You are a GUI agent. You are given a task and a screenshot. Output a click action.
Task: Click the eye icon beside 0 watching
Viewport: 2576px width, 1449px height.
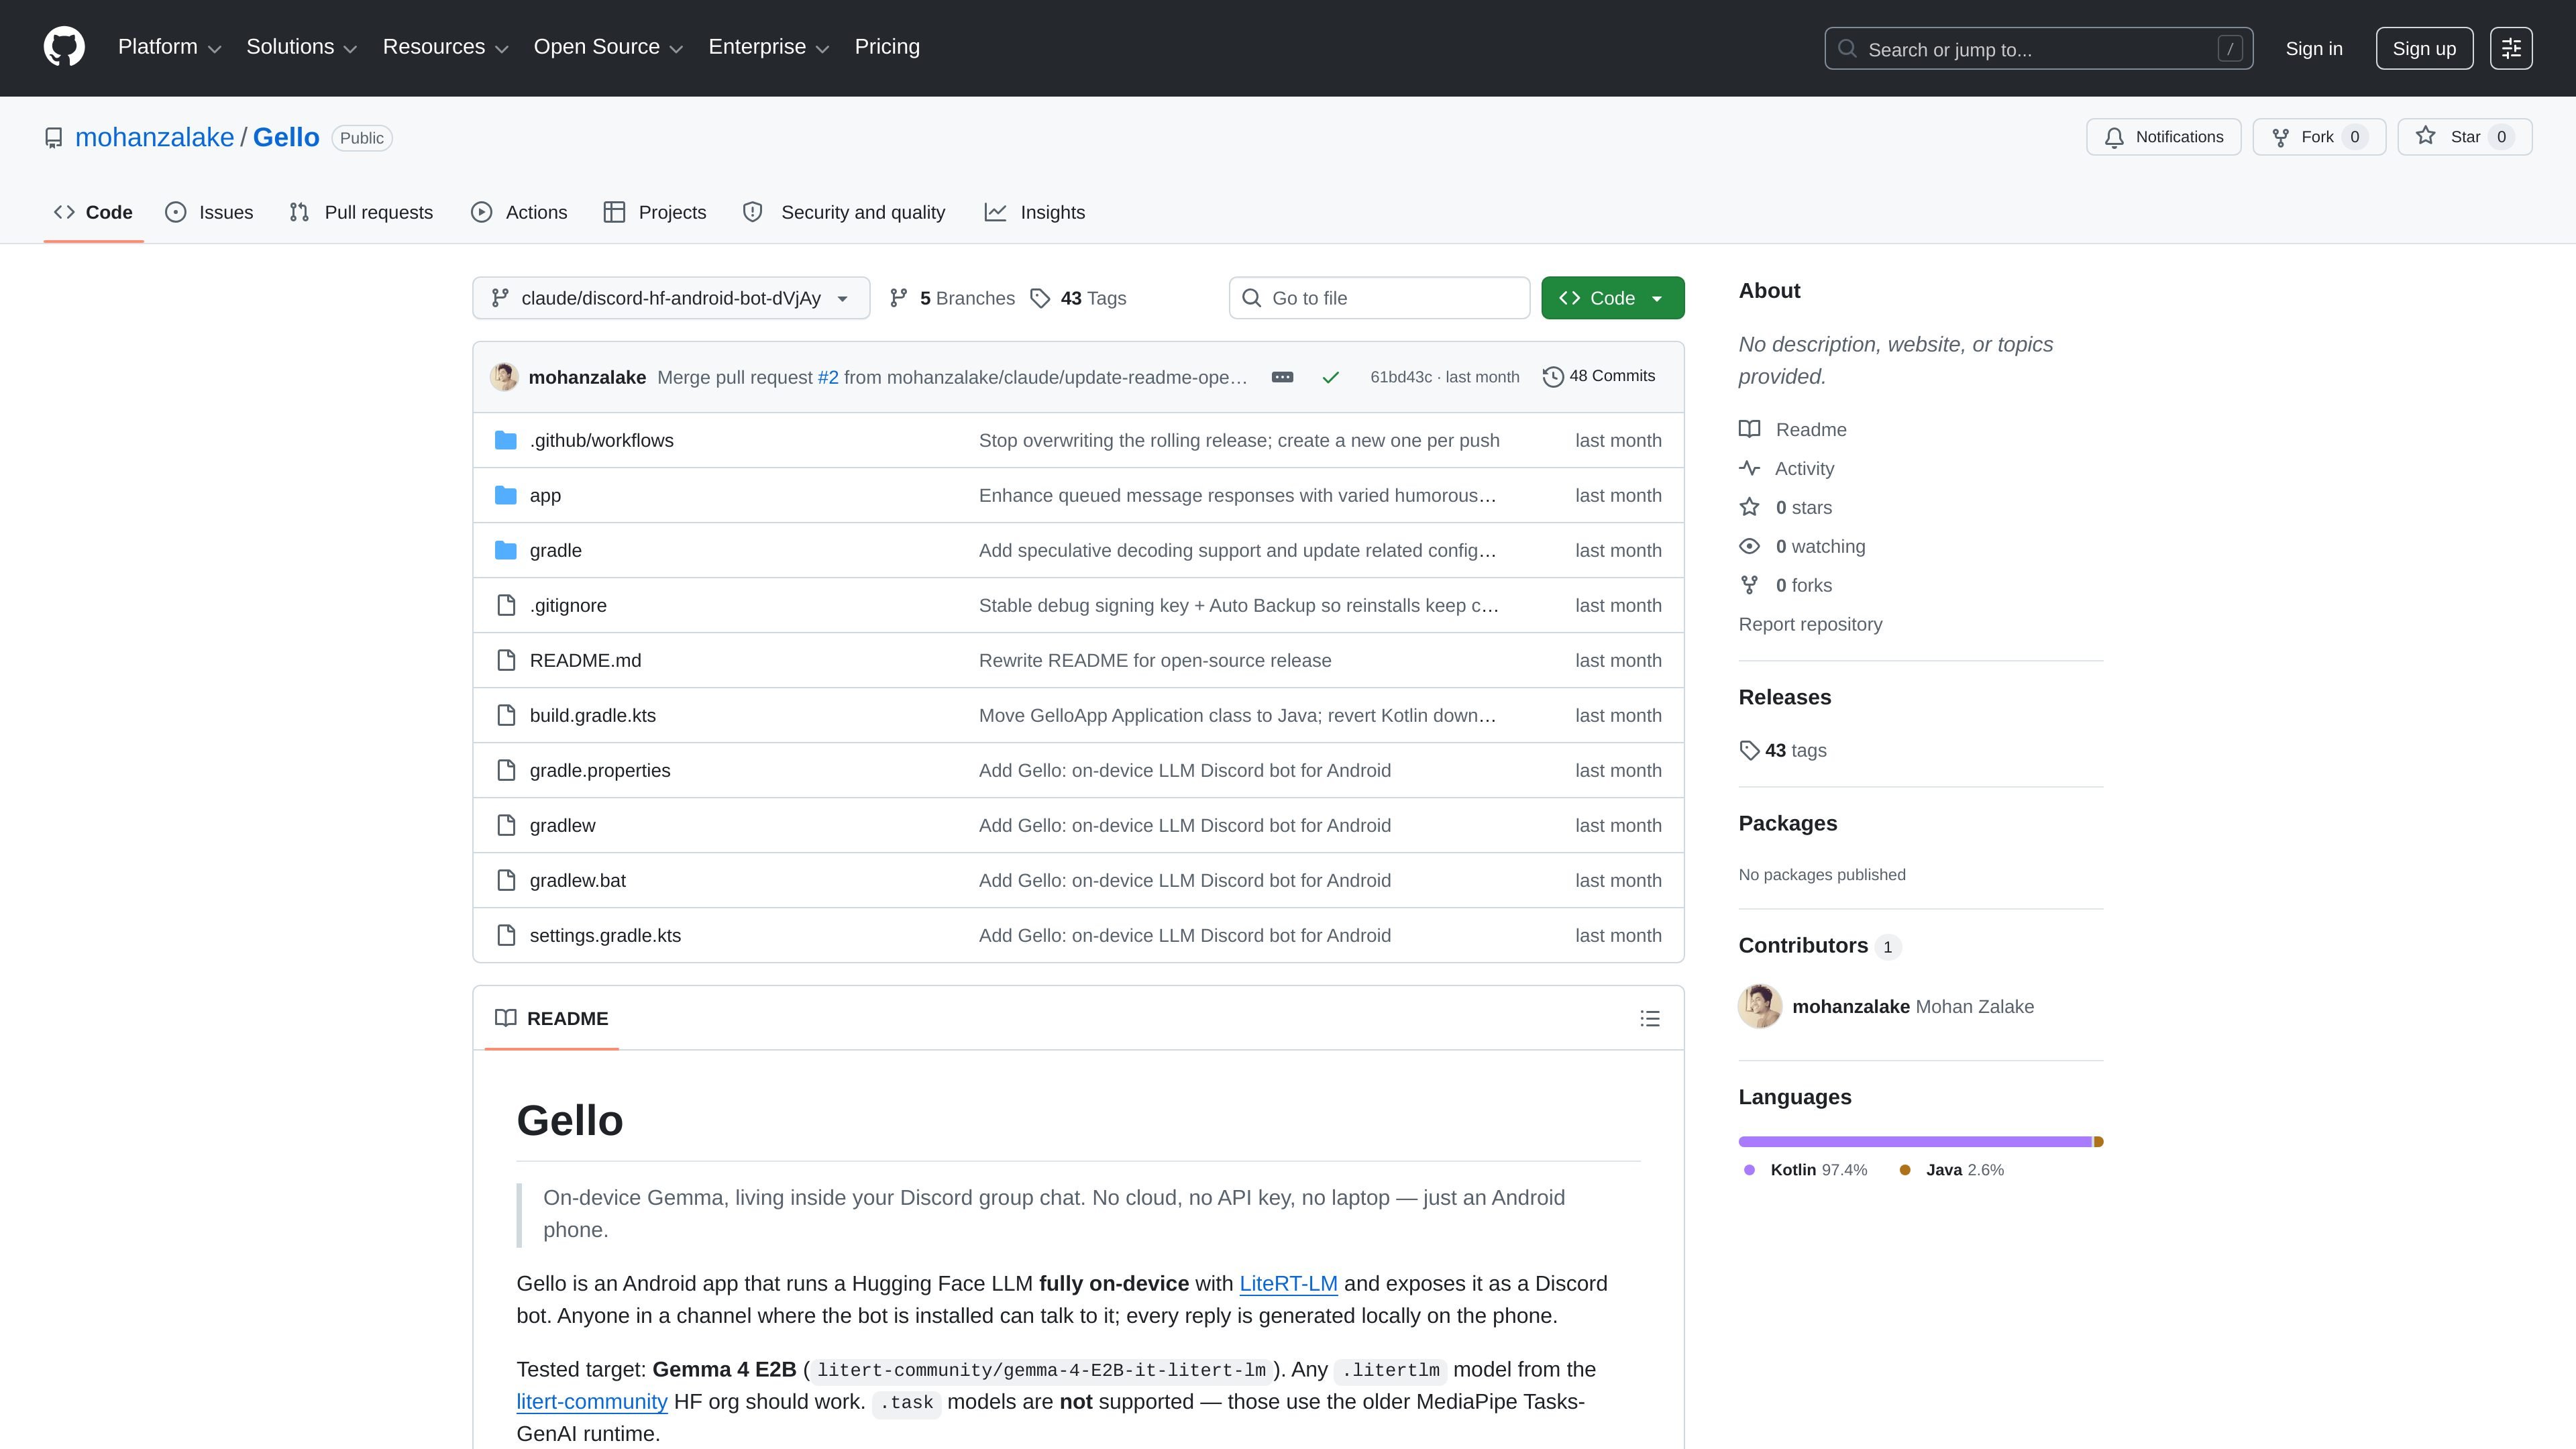[x=1749, y=546]
